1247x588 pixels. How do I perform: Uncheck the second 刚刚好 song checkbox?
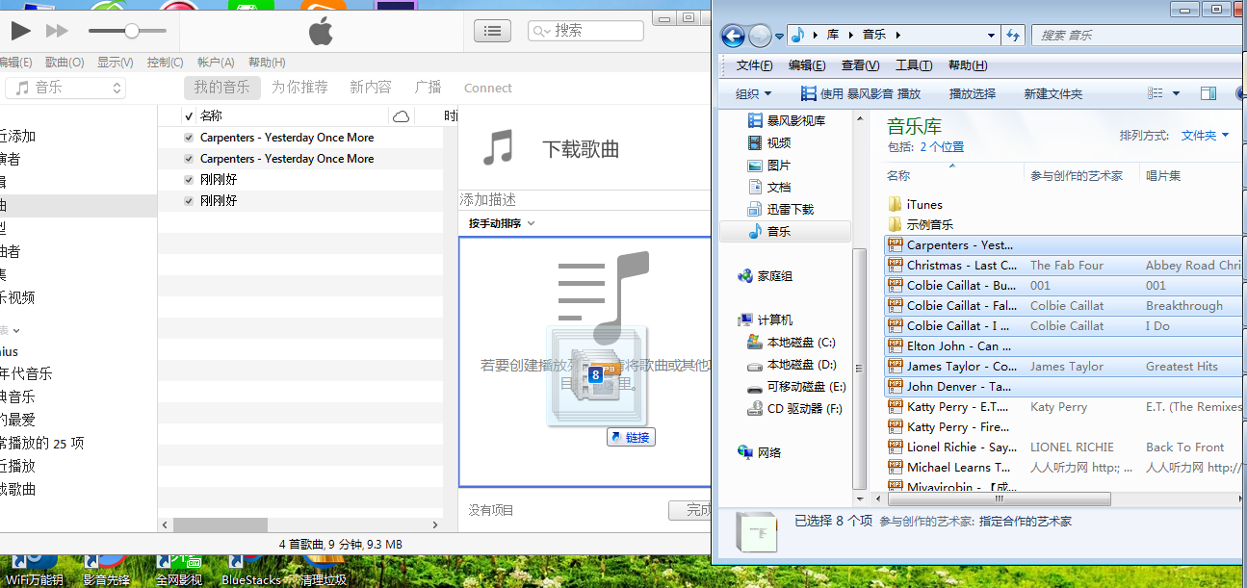pos(189,201)
